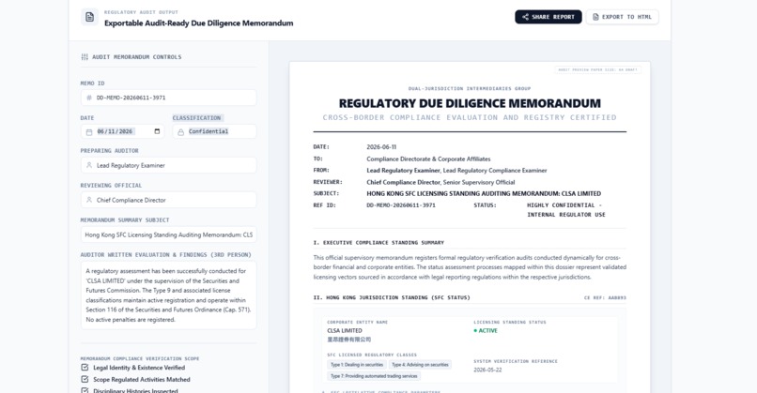757x393 pixels.
Task: Click the CLSA LIMITED corporate entity name
Action: 345,331
